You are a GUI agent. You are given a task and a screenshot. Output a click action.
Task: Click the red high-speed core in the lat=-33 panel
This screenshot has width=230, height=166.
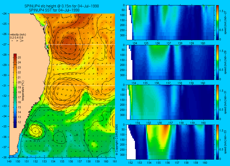coord(166,128)
